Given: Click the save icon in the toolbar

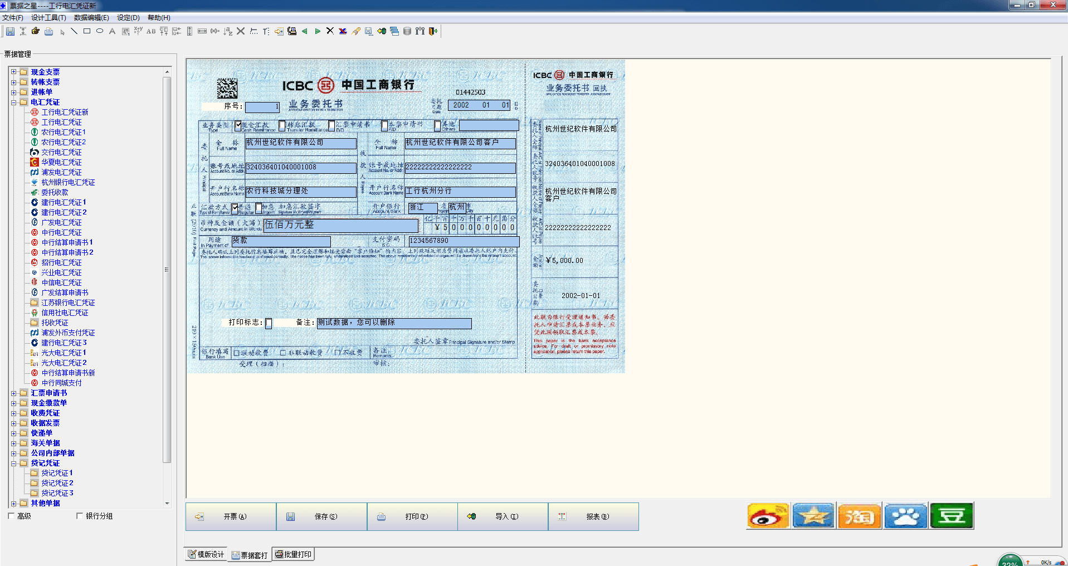Looking at the screenshot, I should point(10,31).
